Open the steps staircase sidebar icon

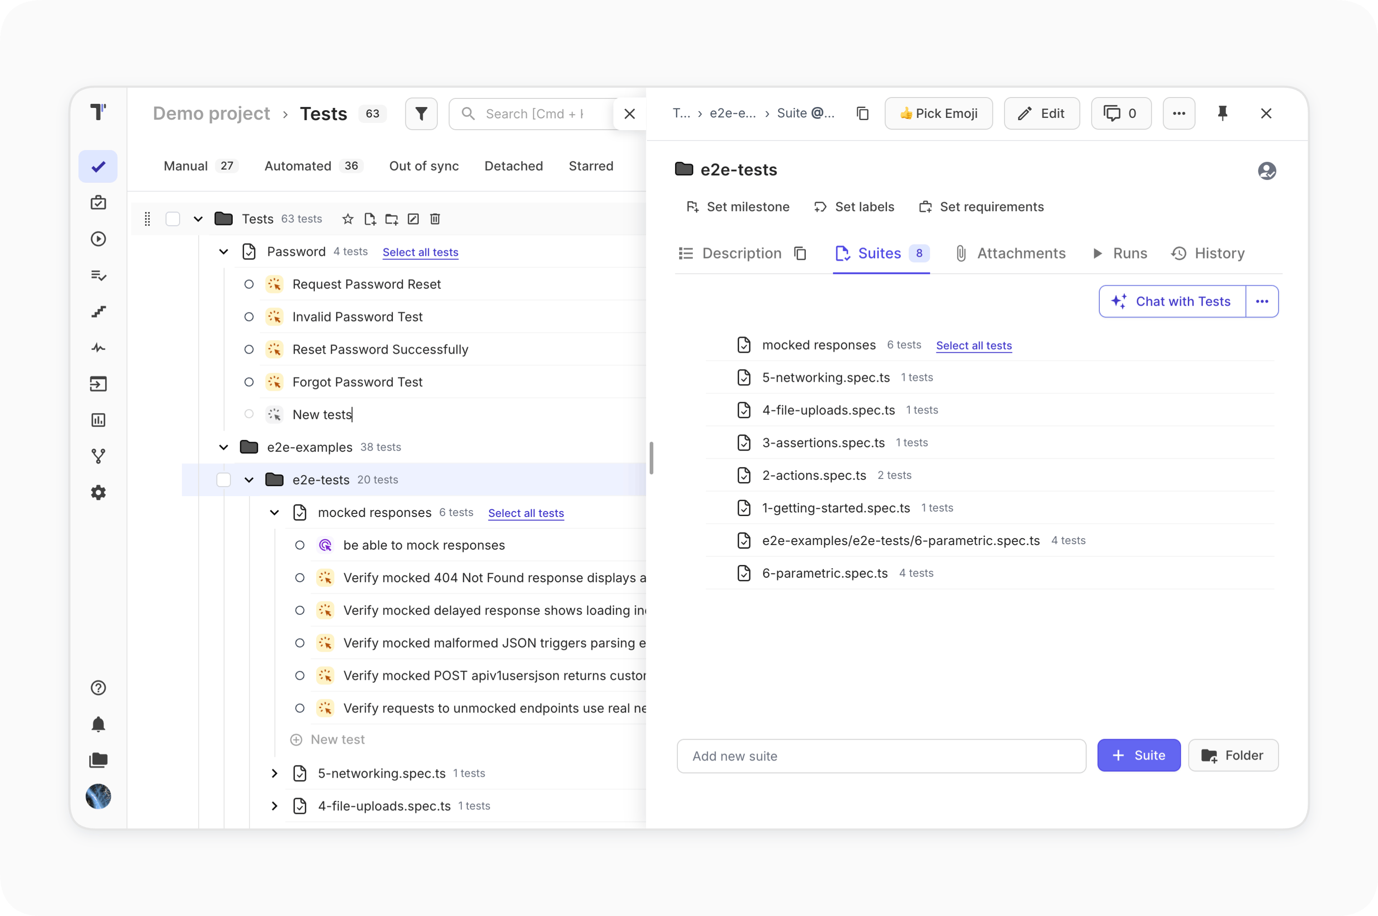tap(98, 312)
